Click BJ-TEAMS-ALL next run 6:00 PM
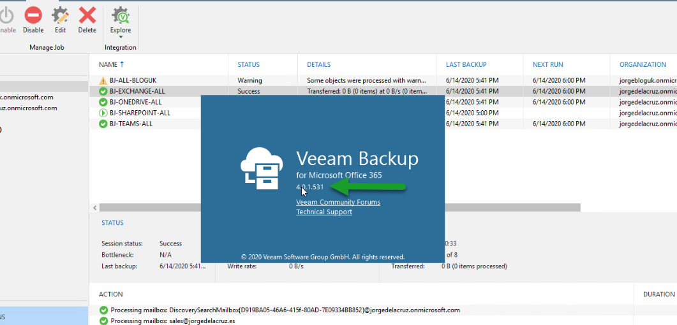 [559, 124]
